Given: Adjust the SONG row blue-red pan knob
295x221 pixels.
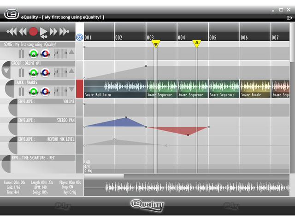Looking at the screenshot, I should (x=45, y=53).
